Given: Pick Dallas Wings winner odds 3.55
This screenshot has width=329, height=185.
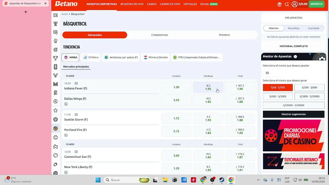Looking at the screenshot, I should tap(176, 100).
